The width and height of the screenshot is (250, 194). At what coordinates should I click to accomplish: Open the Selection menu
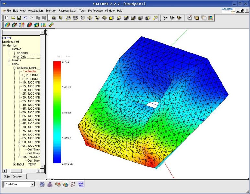[x=51, y=11]
